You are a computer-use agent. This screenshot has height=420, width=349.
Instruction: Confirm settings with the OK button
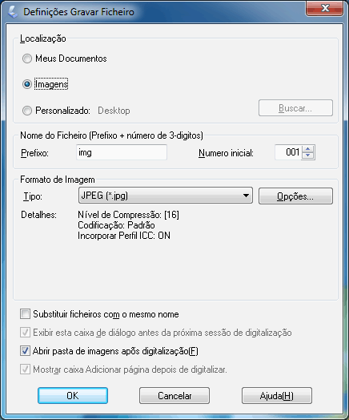(x=73, y=395)
